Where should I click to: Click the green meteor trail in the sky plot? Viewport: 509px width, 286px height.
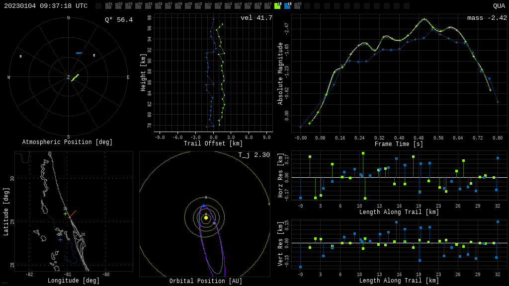point(75,77)
